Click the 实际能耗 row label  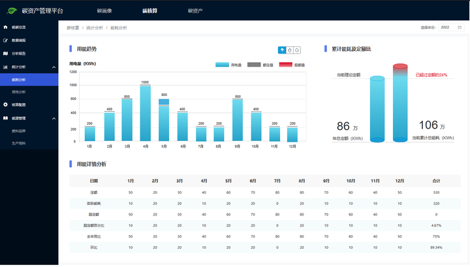click(94, 204)
